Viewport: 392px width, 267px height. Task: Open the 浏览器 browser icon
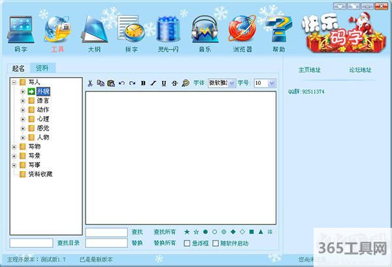[242, 31]
